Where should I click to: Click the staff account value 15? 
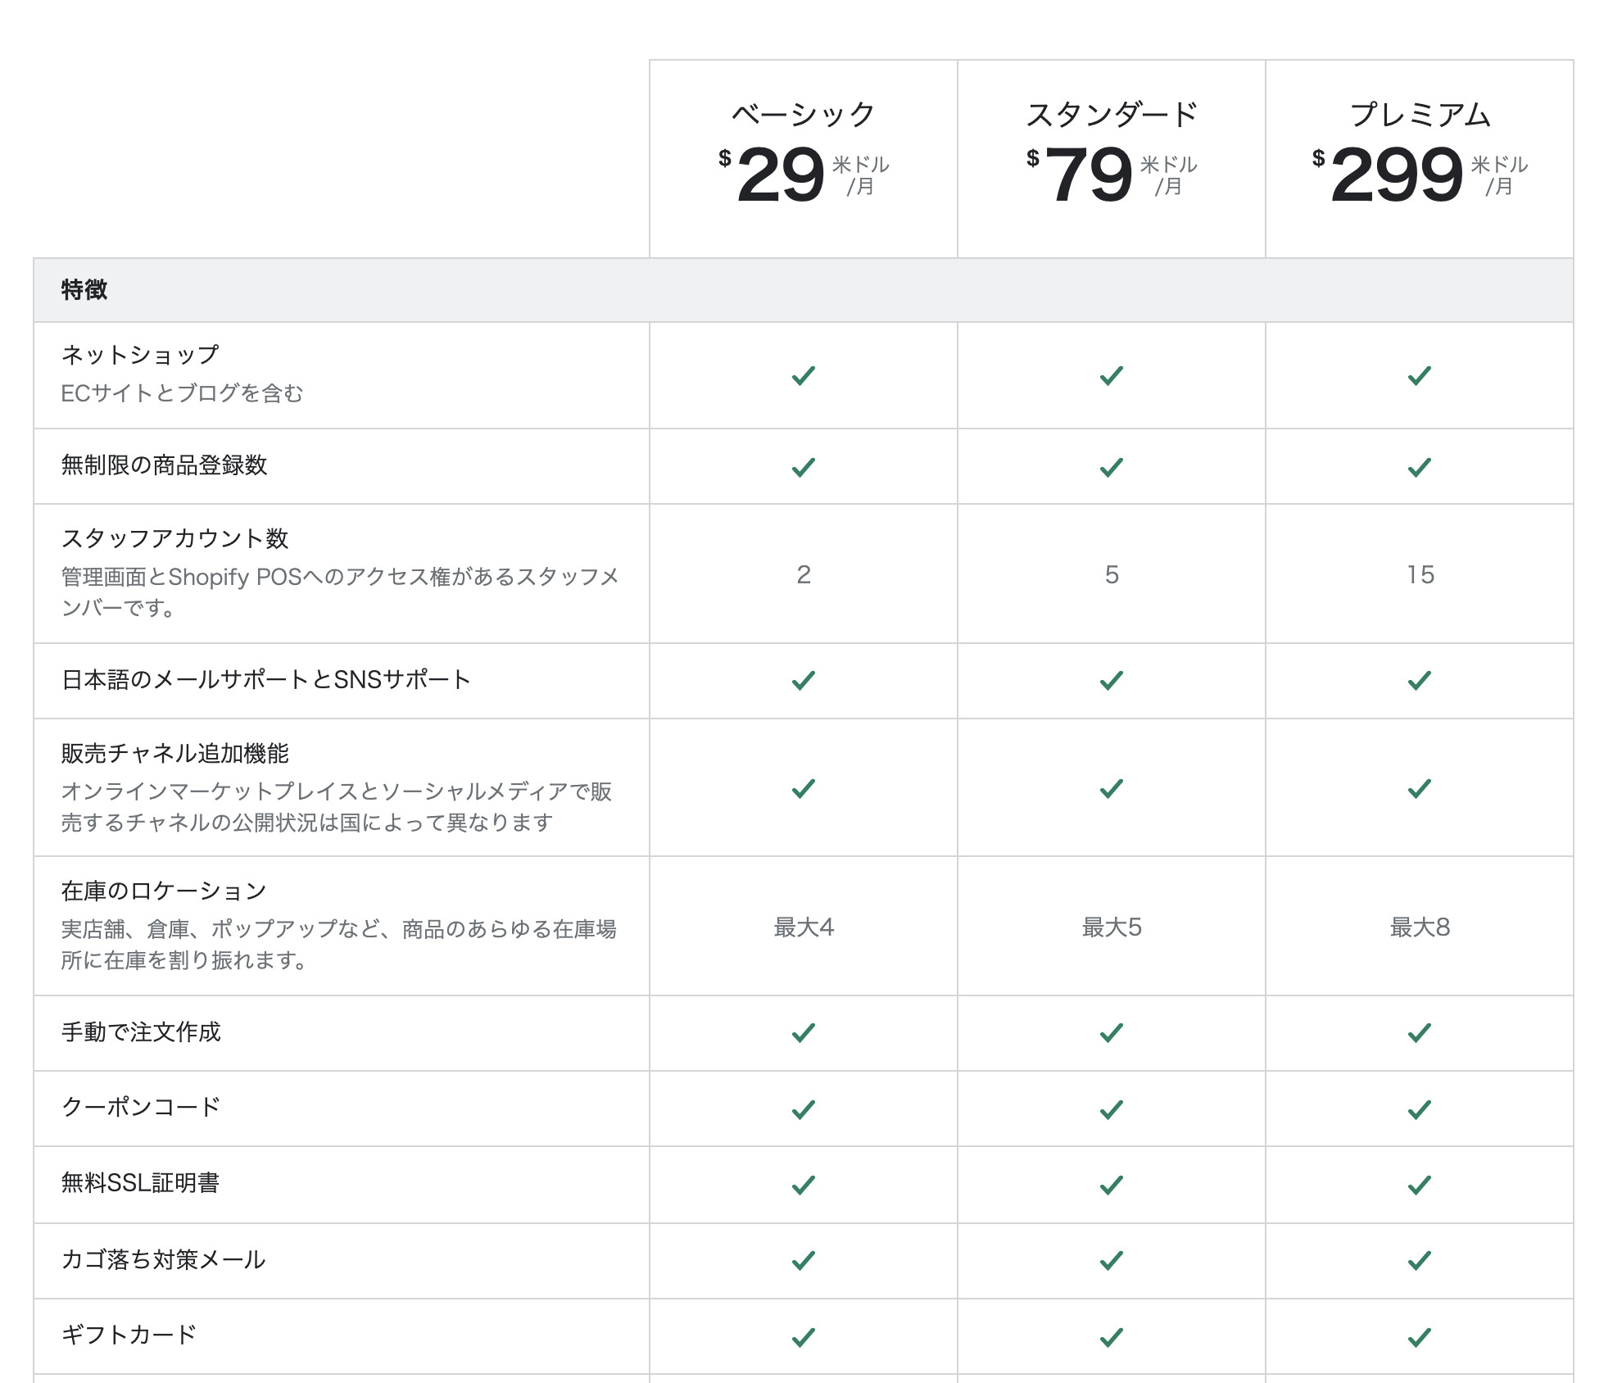tap(1420, 574)
